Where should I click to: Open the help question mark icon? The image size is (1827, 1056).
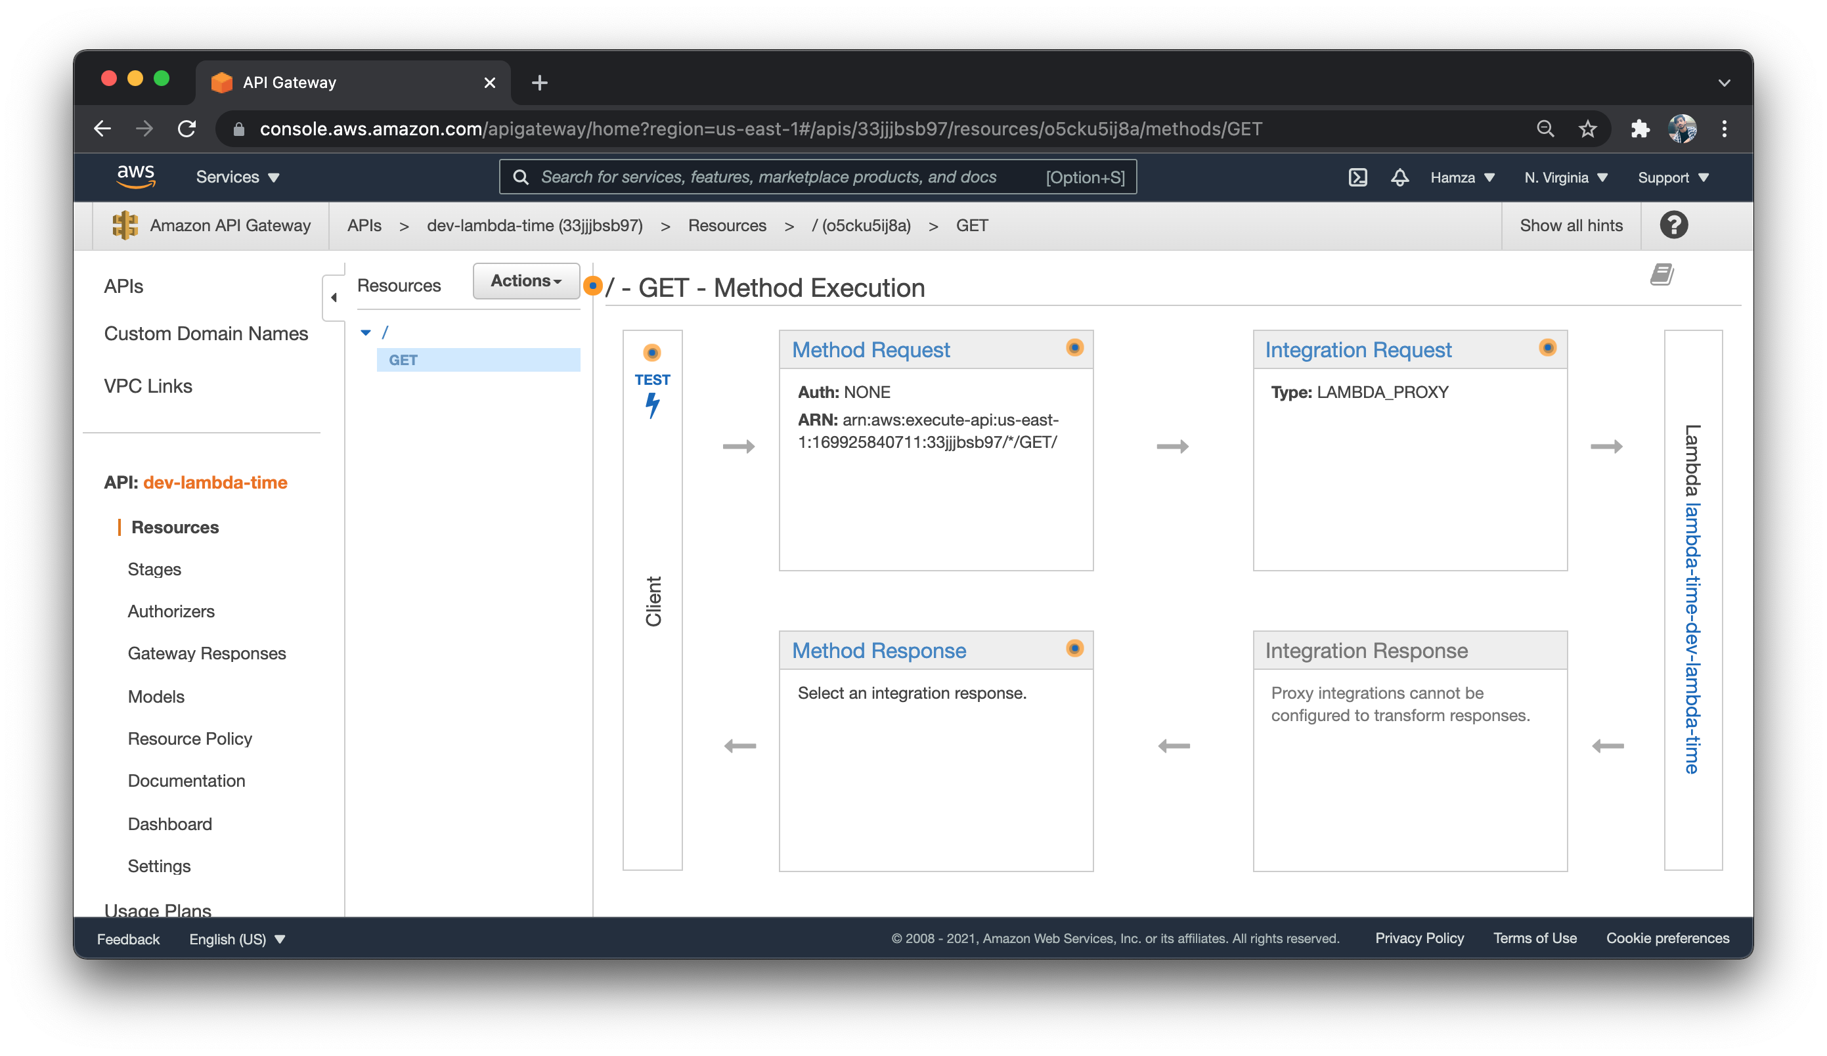pos(1673,225)
